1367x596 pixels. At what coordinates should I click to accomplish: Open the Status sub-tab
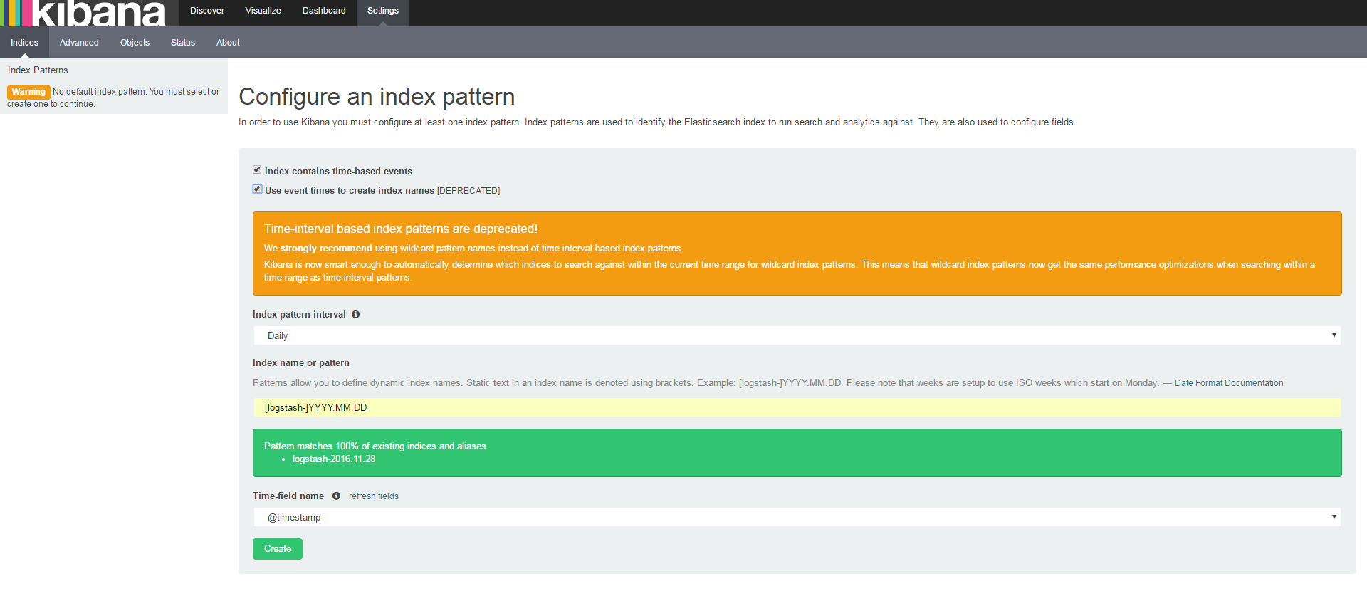[183, 43]
